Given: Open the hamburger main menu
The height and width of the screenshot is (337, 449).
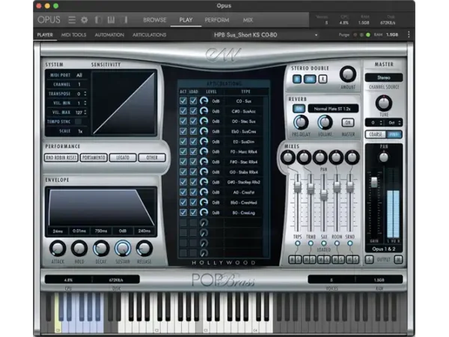Looking at the screenshot, I should [72, 19].
